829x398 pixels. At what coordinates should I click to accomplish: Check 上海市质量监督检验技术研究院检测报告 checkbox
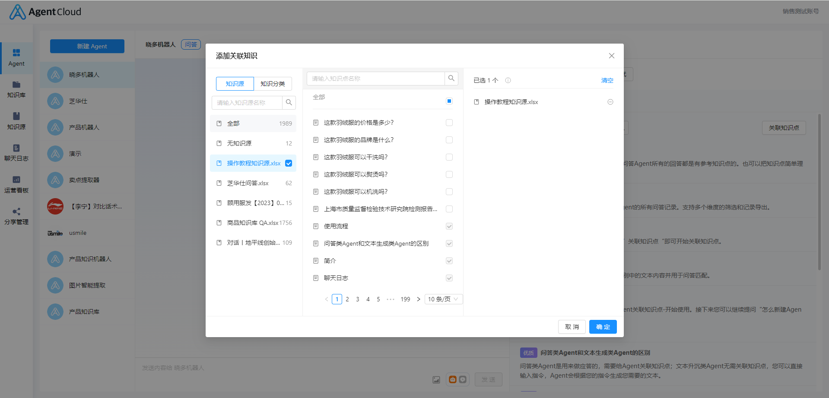(x=449, y=209)
